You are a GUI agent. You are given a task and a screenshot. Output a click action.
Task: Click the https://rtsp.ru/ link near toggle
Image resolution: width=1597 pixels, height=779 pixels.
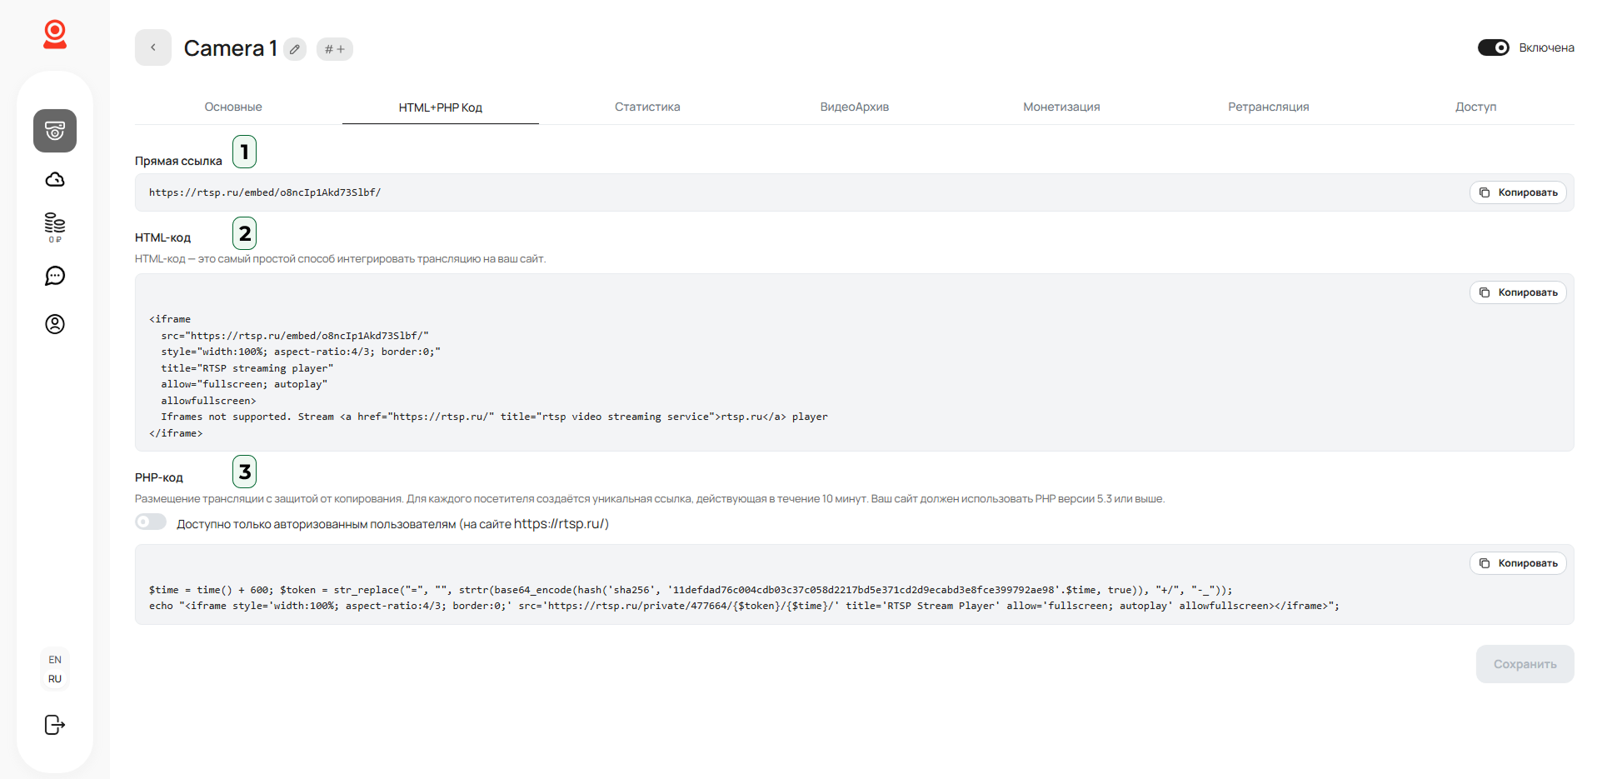pos(561,523)
